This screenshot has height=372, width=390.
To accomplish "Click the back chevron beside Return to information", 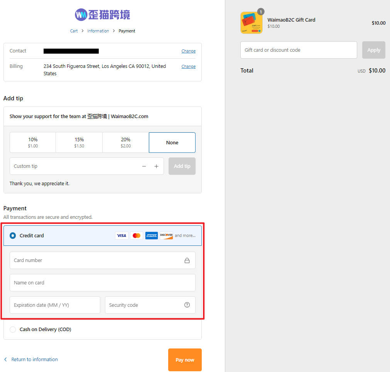I will (5, 359).
